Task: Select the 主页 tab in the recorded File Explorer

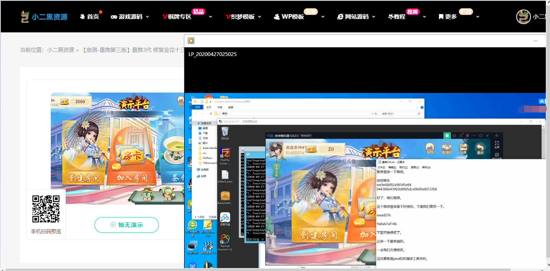Action: pyautogui.click(x=209, y=107)
